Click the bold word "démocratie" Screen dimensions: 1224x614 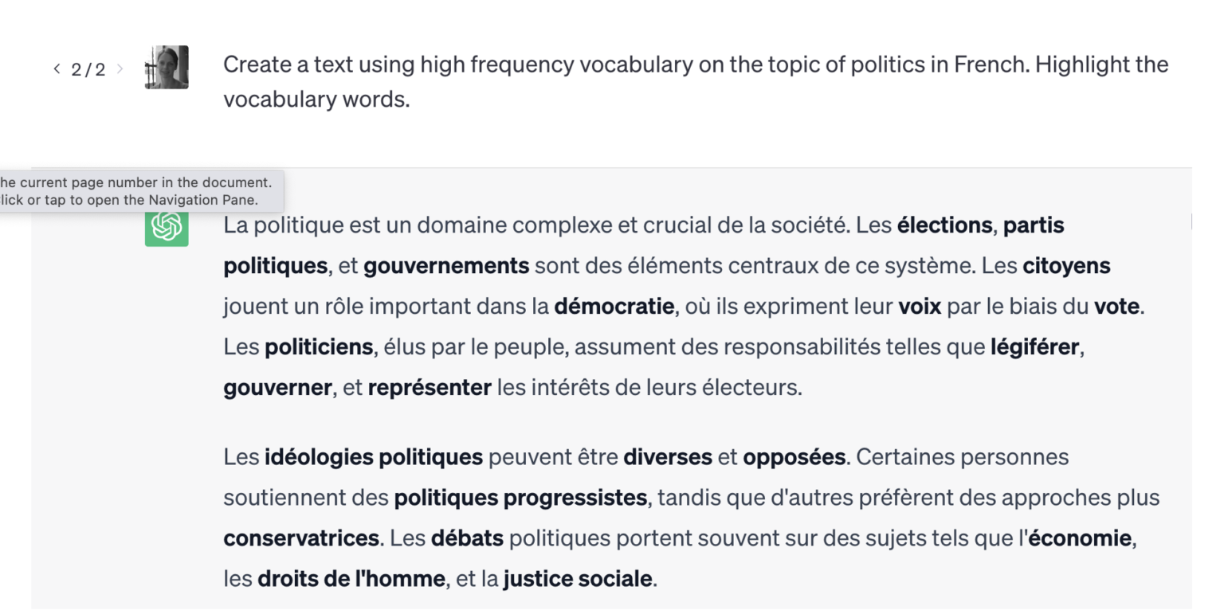point(614,307)
